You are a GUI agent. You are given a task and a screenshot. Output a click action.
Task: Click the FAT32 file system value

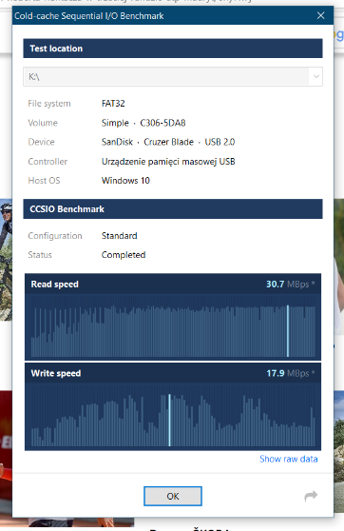point(113,104)
